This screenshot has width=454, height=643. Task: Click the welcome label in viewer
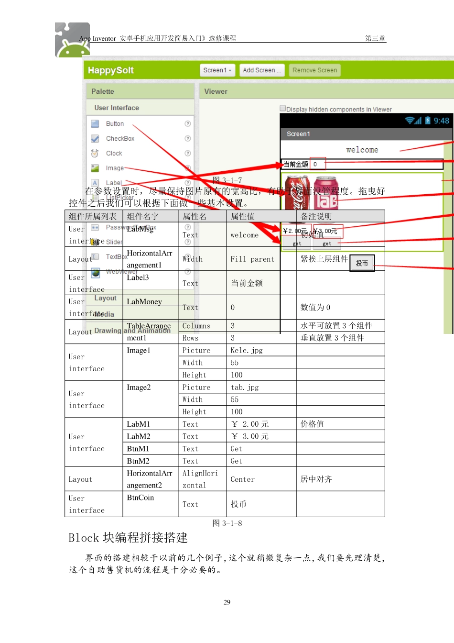362,150
